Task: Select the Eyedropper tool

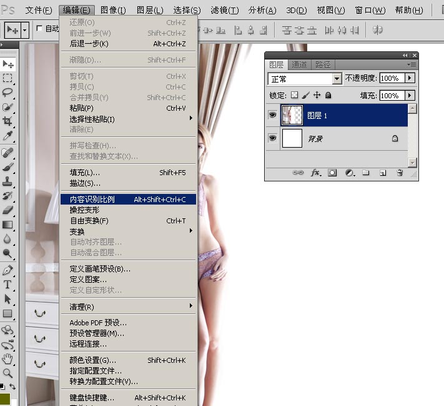Action: pos(7,136)
